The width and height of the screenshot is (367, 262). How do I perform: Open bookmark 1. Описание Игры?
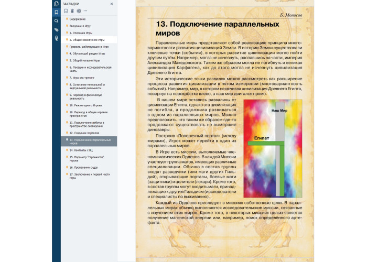tap(81, 32)
